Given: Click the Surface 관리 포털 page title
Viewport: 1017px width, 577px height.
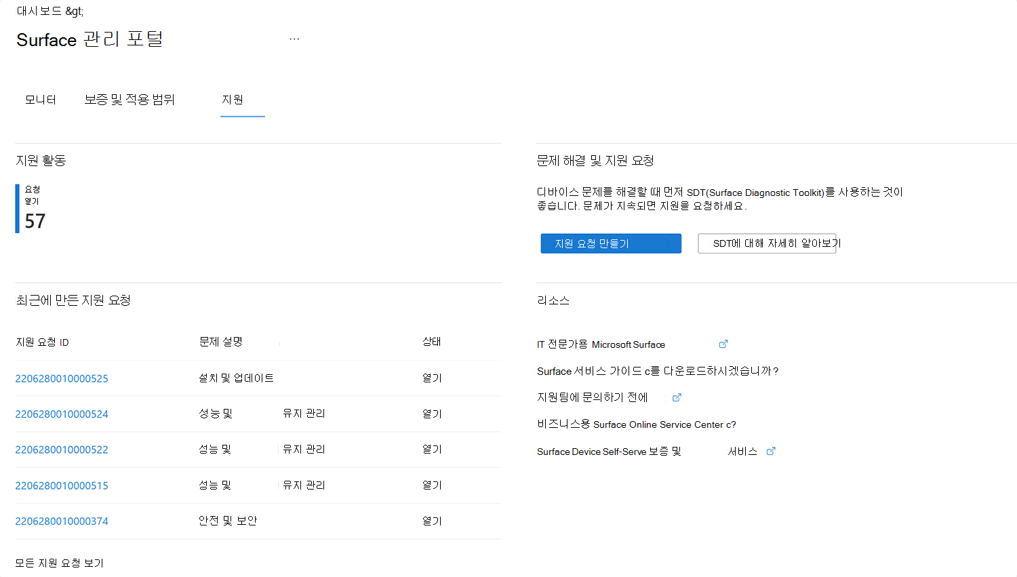Looking at the screenshot, I should [89, 39].
